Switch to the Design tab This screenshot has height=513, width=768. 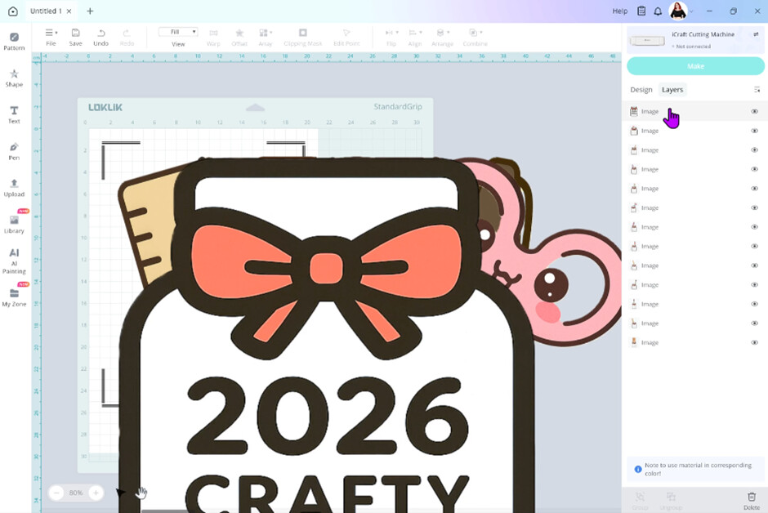click(x=641, y=90)
